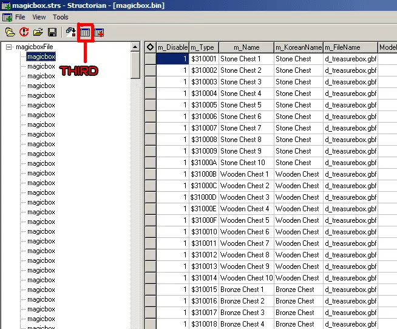Click the m_Type column header
This screenshot has width=397, height=329.
[x=204, y=47]
